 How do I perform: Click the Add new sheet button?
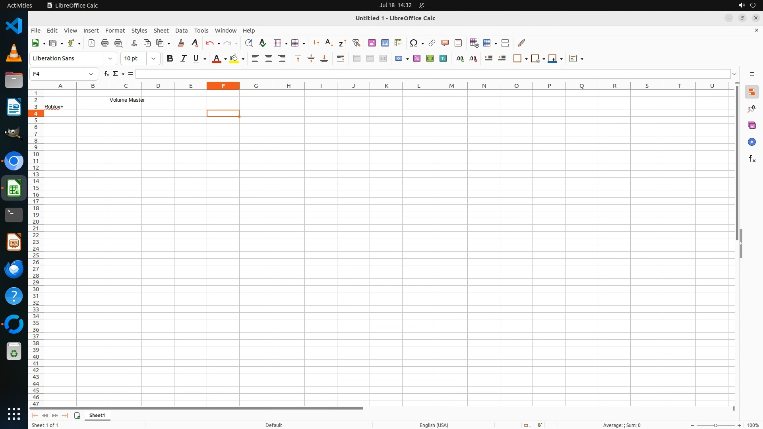click(x=77, y=415)
